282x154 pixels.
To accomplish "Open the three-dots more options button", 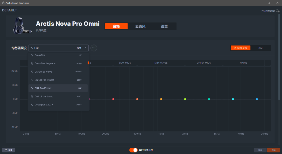I will [94, 48].
